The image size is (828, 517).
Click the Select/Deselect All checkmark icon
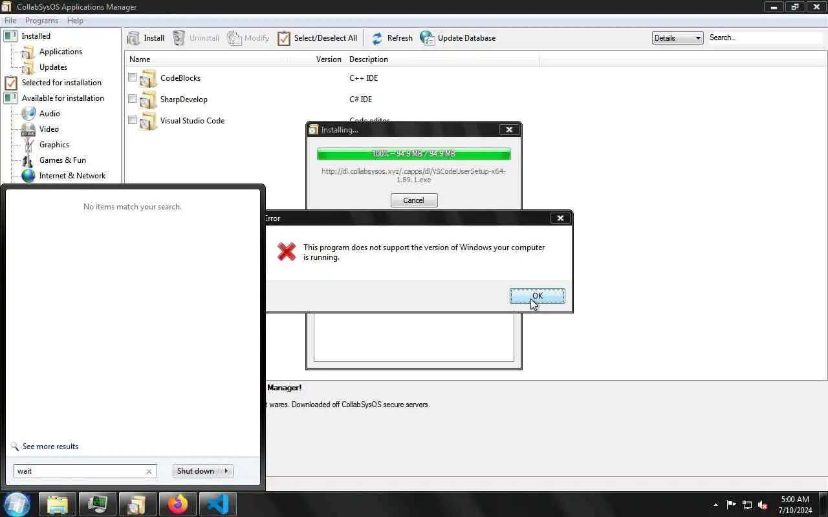[284, 38]
